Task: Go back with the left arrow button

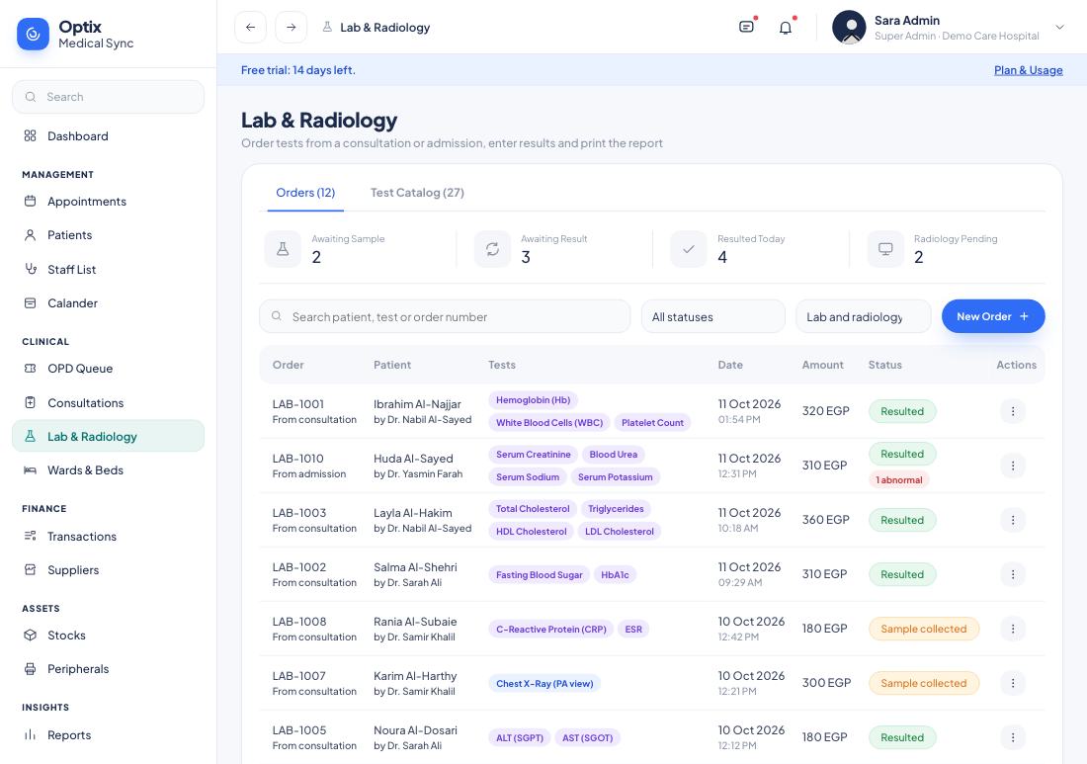Action: [250, 28]
